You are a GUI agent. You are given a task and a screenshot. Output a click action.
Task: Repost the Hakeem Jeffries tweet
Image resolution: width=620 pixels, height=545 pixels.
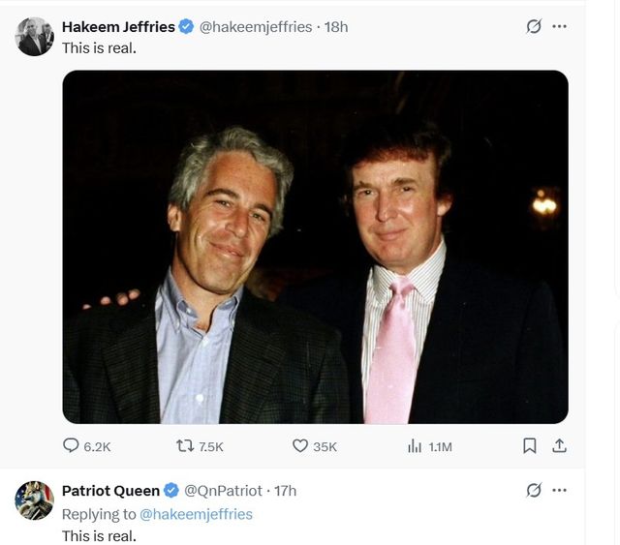(x=184, y=446)
